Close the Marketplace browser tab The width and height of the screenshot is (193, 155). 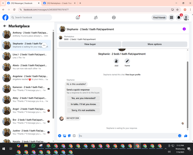[x=75, y=3]
